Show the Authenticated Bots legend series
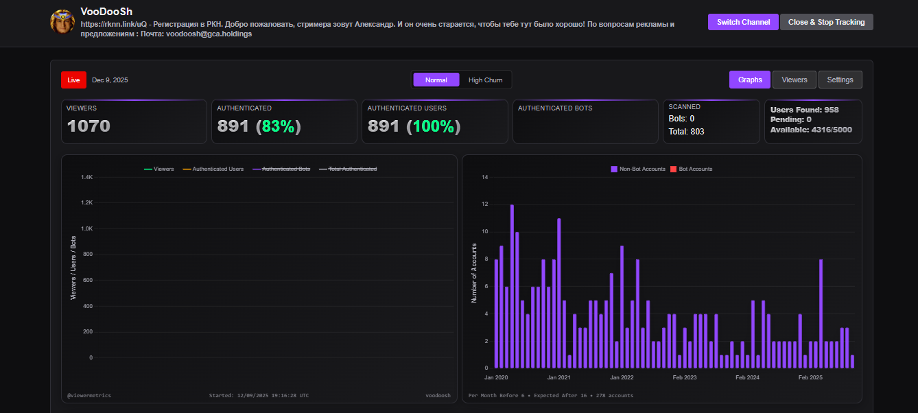918x413 pixels. [281, 169]
